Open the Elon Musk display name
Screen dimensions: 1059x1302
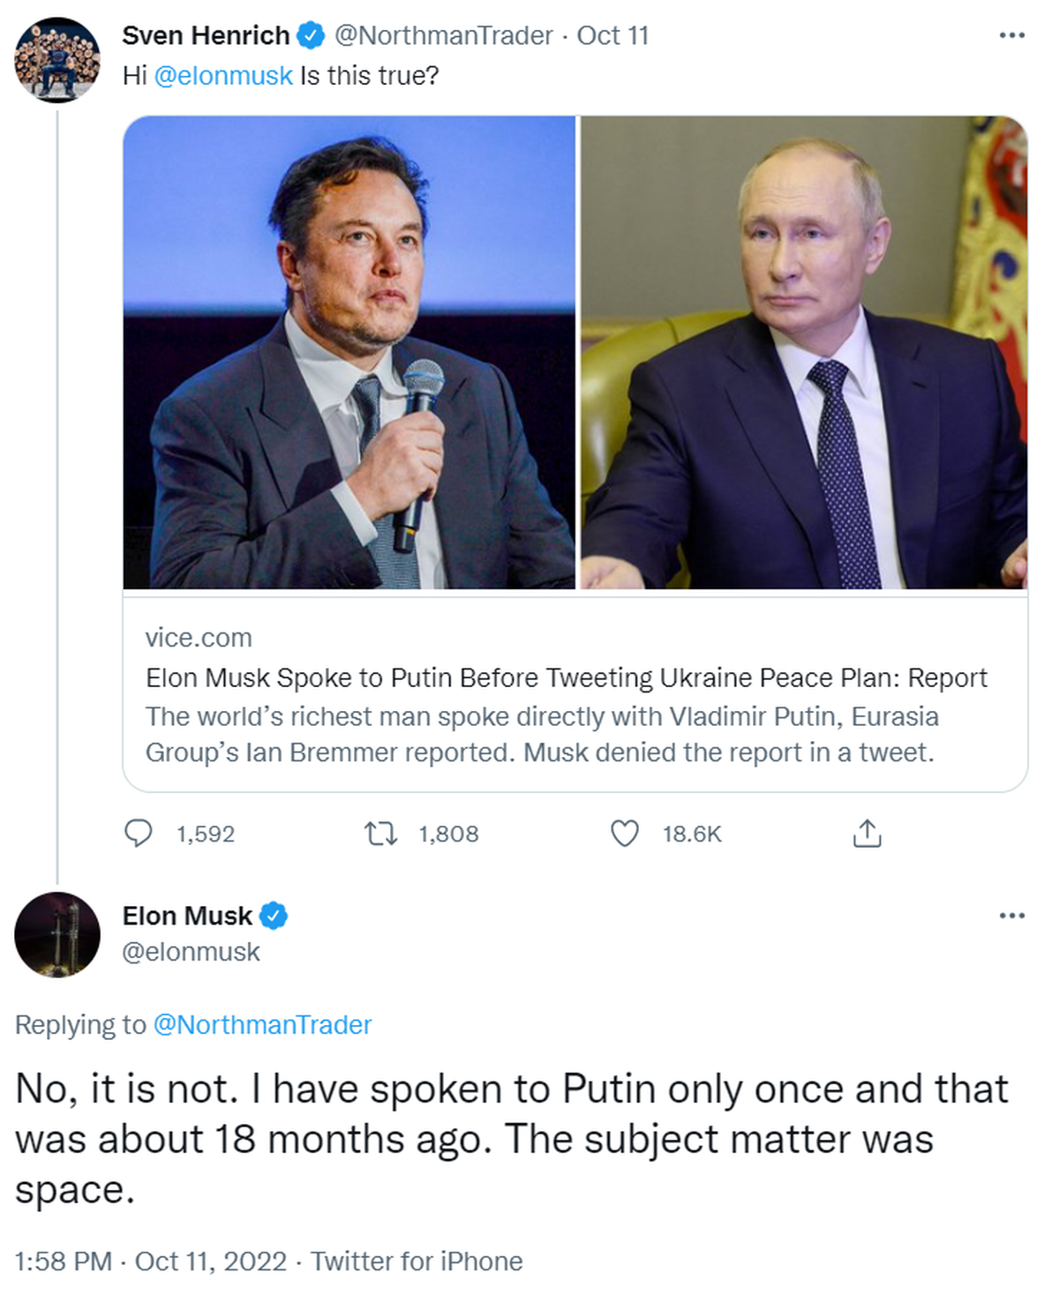coord(187,916)
